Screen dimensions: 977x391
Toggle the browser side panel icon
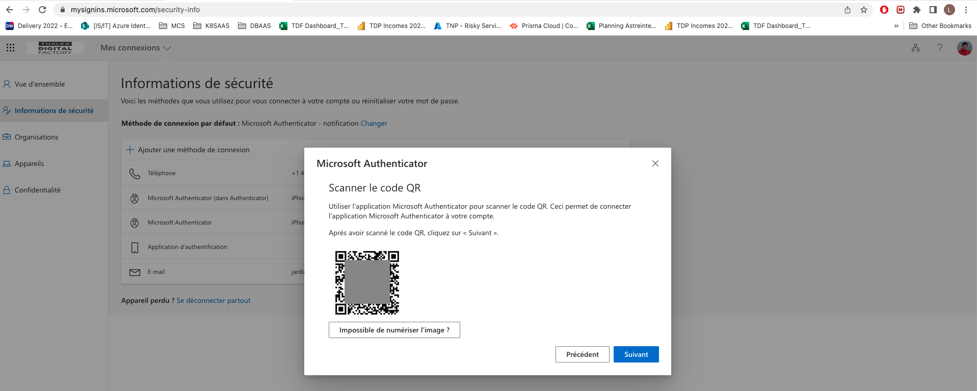point(933,10)
